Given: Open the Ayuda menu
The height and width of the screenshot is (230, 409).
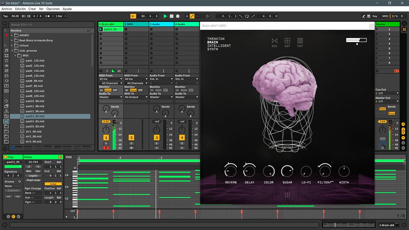Looking at the screenshot, I should (x=67, y=9).
